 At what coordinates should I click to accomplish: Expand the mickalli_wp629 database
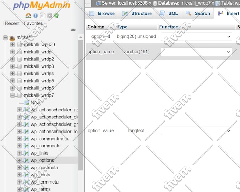tap(13, 45)
